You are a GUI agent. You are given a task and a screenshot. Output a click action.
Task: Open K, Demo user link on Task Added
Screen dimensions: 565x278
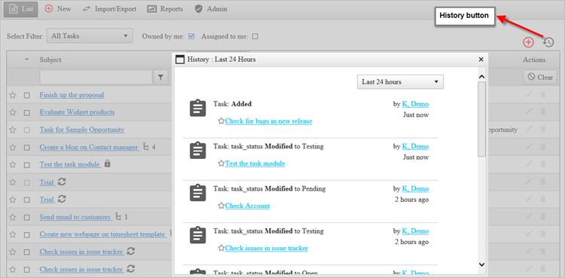[415, 104]
